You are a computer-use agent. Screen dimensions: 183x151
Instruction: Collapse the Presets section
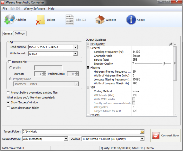88,115
